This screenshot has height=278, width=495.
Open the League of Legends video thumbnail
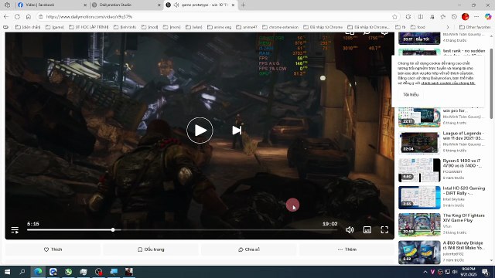(419, 143)
